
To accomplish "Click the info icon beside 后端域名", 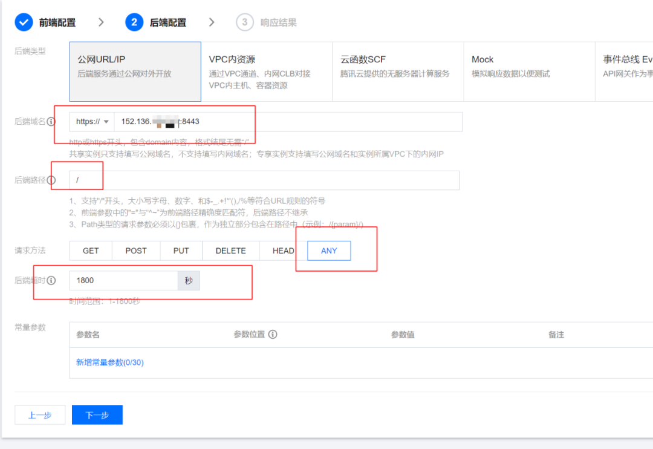I will [x=51, y=121].
